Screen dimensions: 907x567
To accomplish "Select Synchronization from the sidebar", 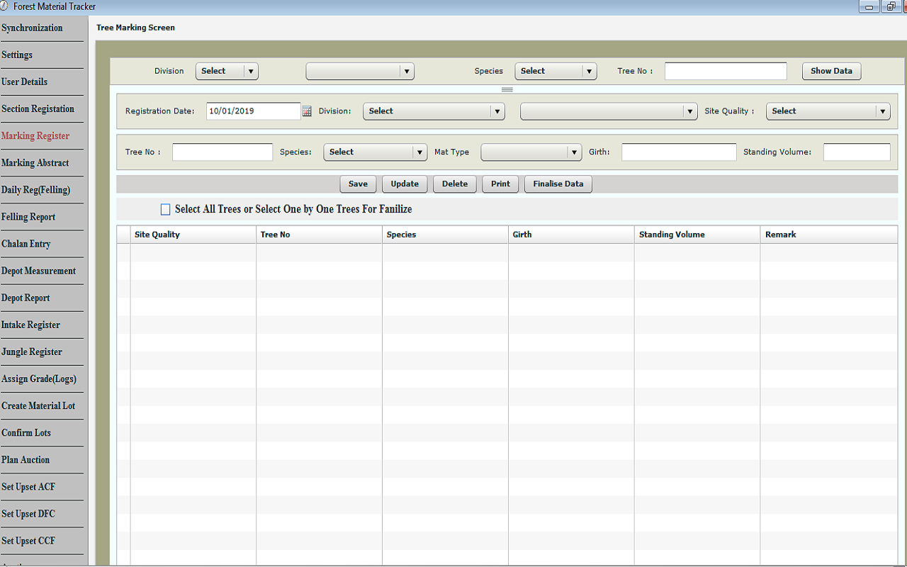I will (x=32, y=28).
